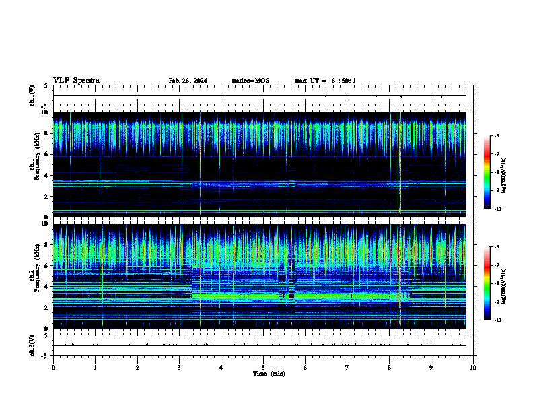This screenshot has width=533, height=412.
Task: Click the "-10" label below ch.2 colorbar
Action: tap(497, 320)
